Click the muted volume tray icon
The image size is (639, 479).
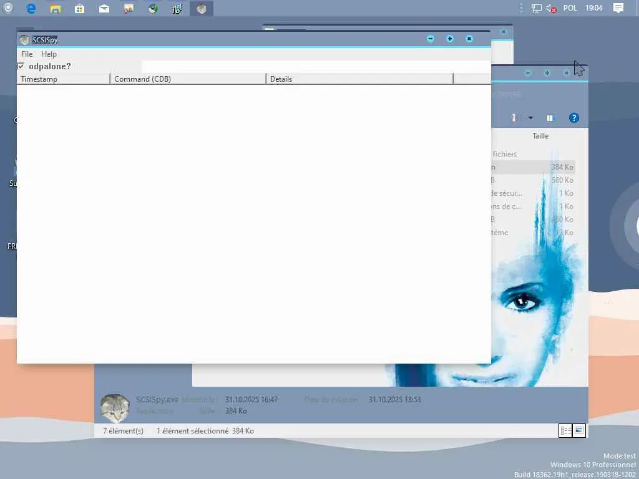(551, 8)
